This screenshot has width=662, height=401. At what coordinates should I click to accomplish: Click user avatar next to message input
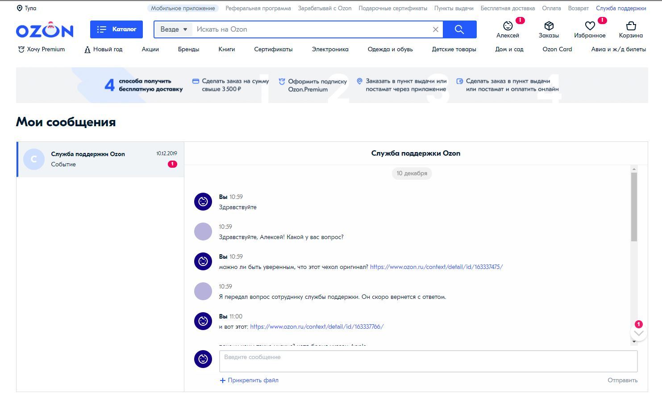coord(203,359)
